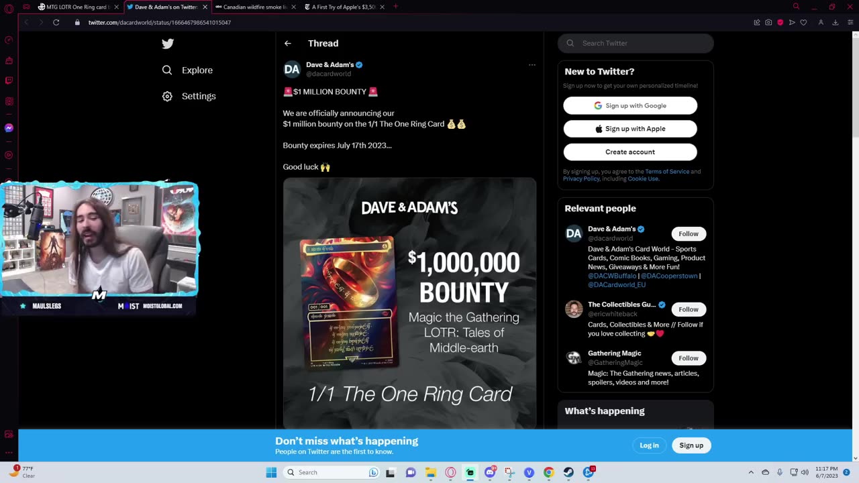Open File Explorer from the taskbar
859x483 pixels.
(430, 472)
